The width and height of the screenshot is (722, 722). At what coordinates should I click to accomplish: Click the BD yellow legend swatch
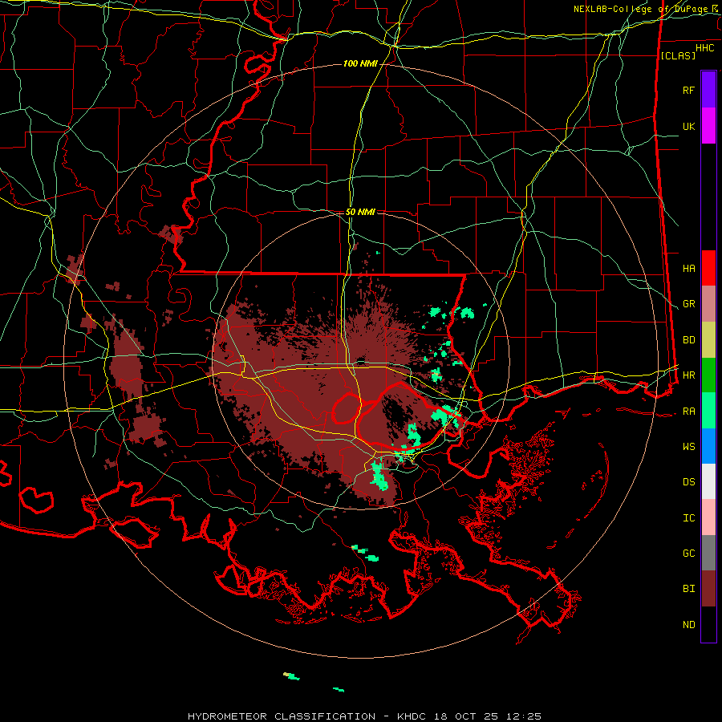point(708,340)
